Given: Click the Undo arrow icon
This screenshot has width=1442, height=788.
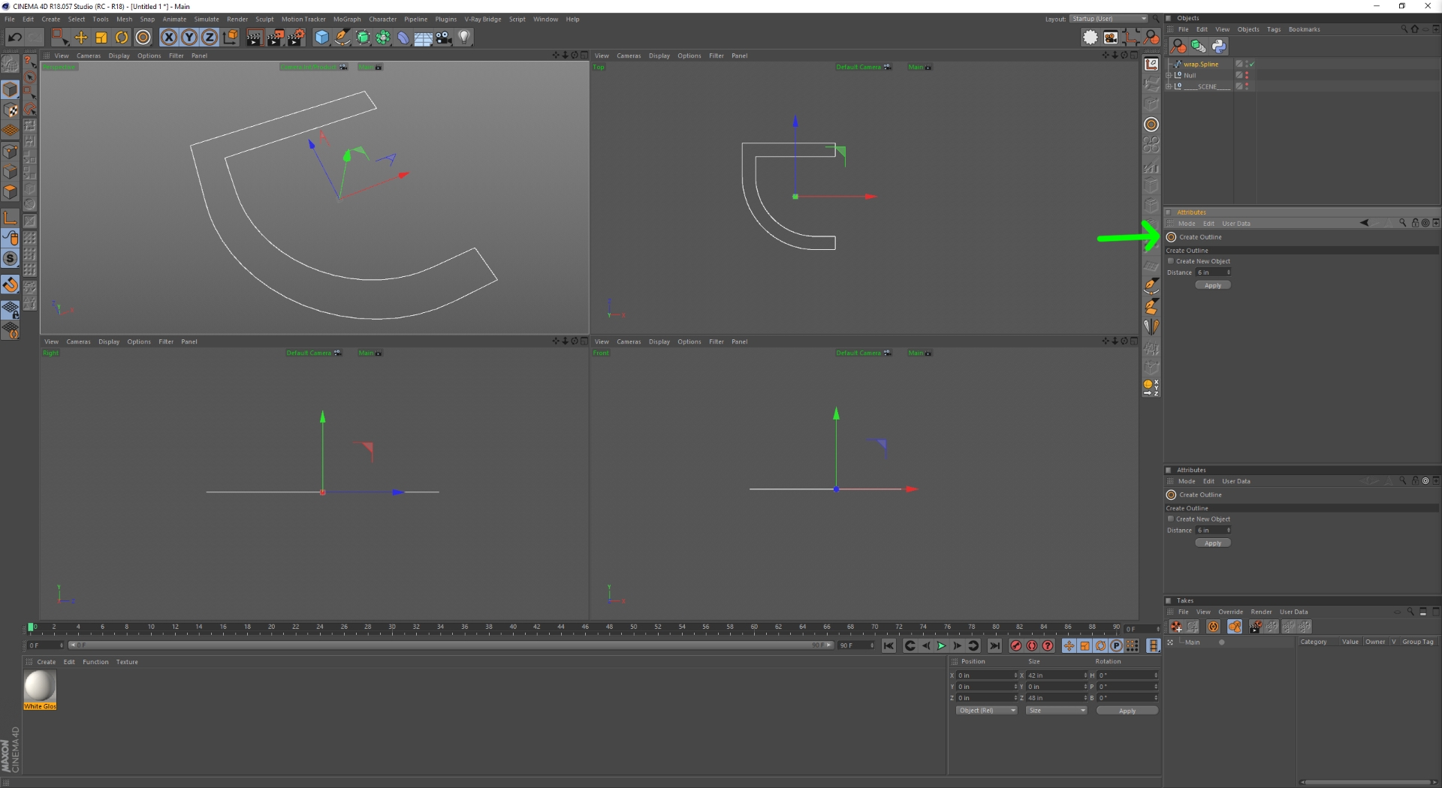Looking at the screenshot, I should point(14,37).
